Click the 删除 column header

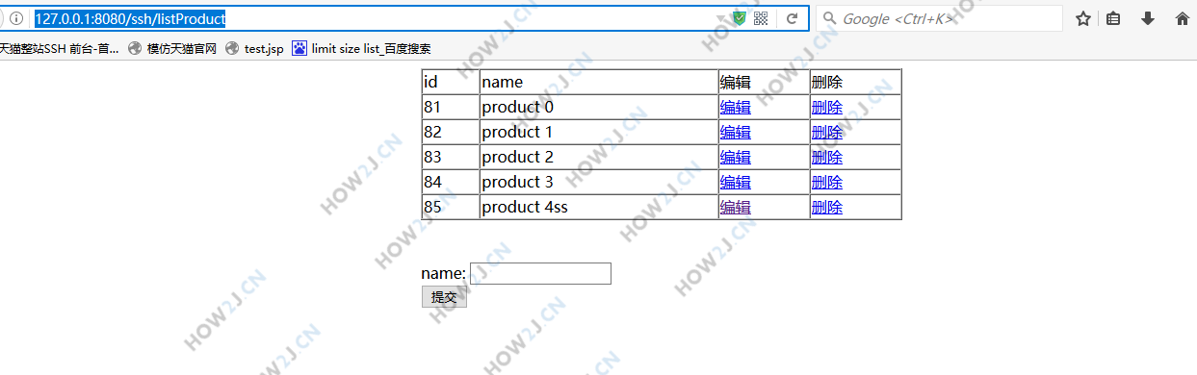point(855,82)
